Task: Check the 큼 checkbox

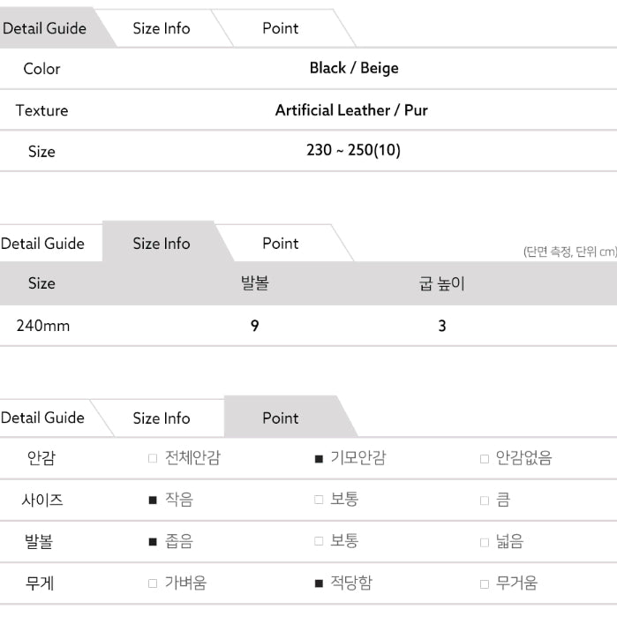Action: [x=484, y=500]
